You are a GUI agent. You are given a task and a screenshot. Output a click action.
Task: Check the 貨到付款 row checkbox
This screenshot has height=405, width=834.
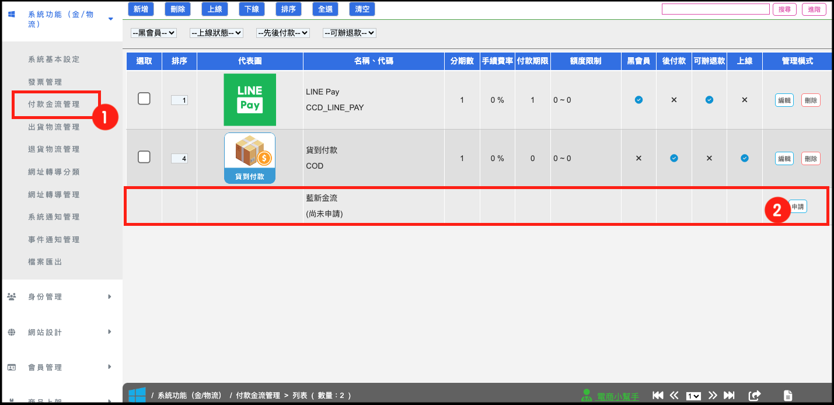[x=144, y=157]
